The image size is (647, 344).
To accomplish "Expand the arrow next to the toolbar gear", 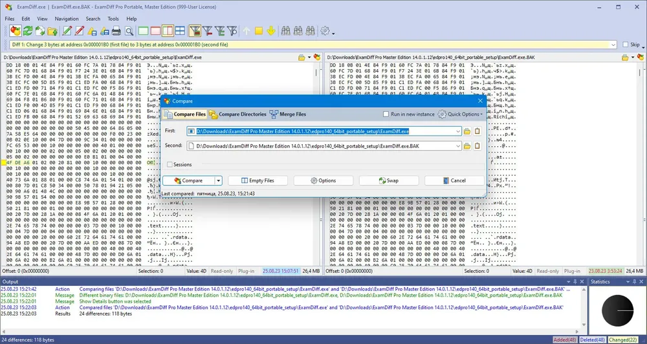I will point(333,32).
